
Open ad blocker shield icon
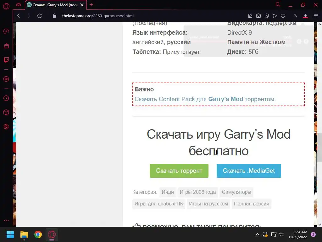(267, 16)
